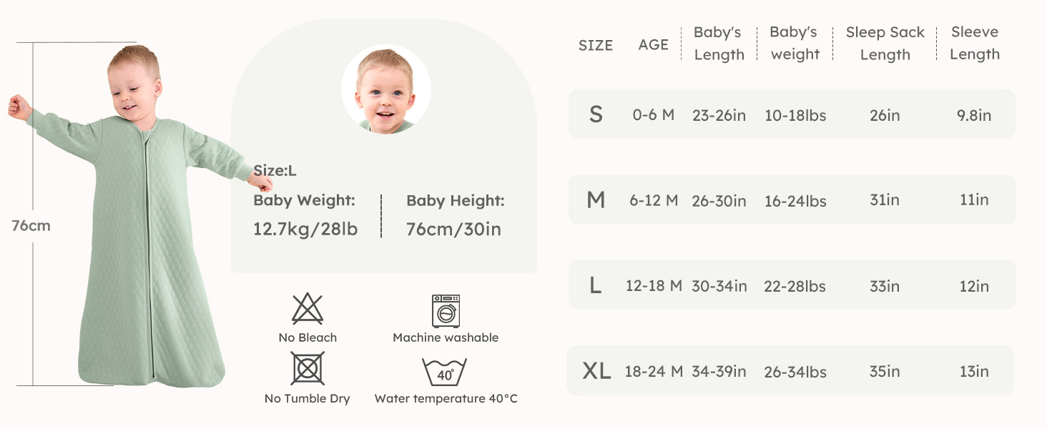The height and width of the screenshot is (429, 1047).
Task: Select the XL size row label
Action: click(596, 371)
